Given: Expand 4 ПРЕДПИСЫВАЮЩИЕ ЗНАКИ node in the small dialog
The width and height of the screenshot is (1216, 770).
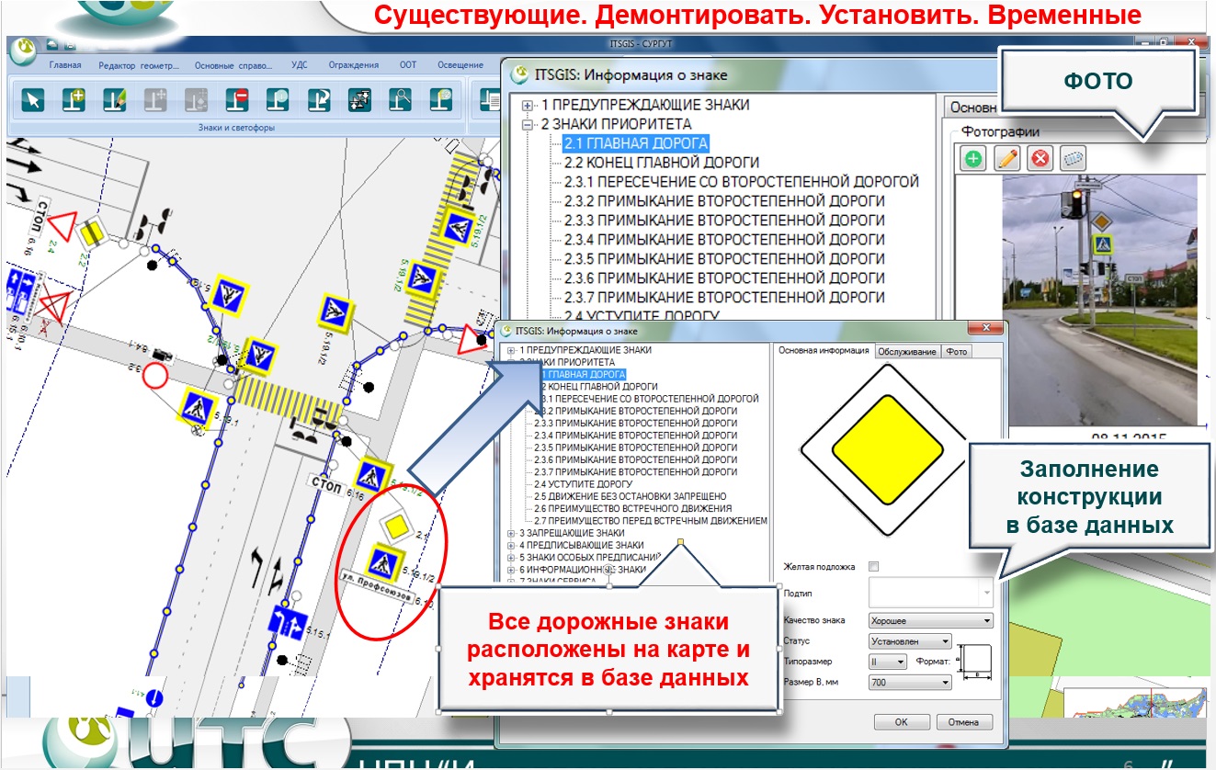Looking at the screenshot, I should pyautogui.click(x=512, y=545).
